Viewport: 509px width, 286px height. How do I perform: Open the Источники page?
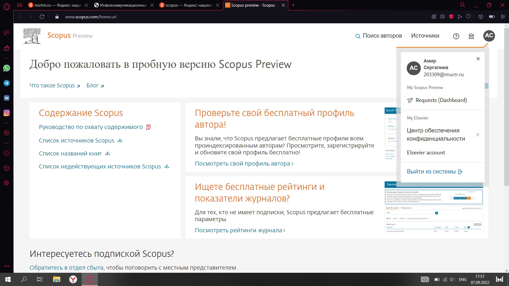point(425,36)
